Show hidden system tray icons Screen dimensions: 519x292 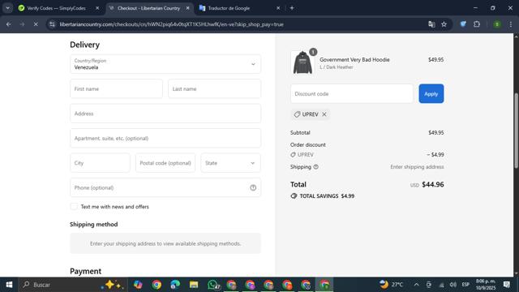(x=416, y=285)
